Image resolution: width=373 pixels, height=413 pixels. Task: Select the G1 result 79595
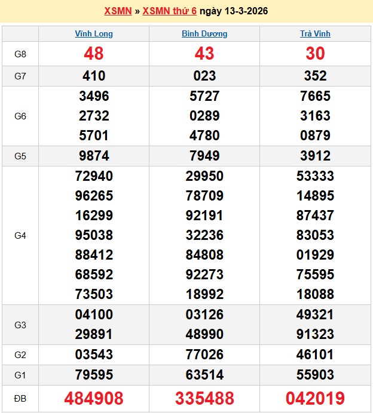(94, 375)
